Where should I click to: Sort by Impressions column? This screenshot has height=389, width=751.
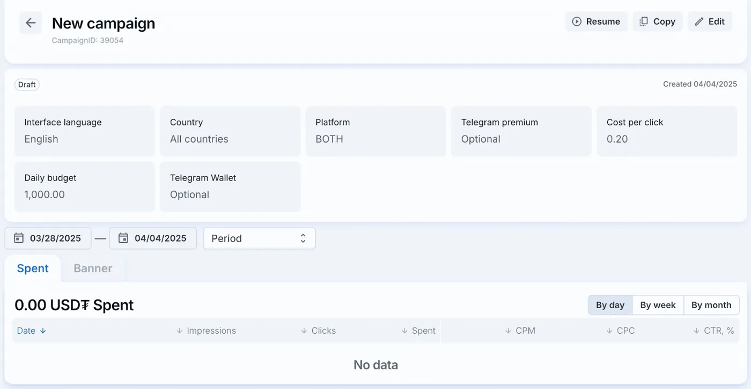206,331
